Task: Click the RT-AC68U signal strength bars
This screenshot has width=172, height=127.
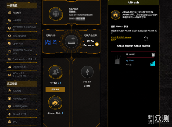Action: coord(153,63)
